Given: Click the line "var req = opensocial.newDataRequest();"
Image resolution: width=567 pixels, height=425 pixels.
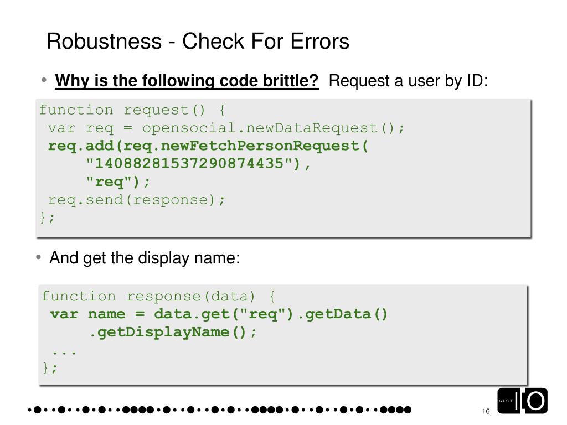Looking at the screenshot, I should tap(226, 128).
